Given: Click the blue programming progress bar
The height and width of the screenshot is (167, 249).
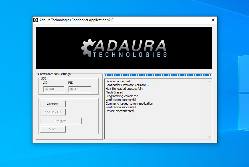Looking at the screenshot, I should 158,75.
